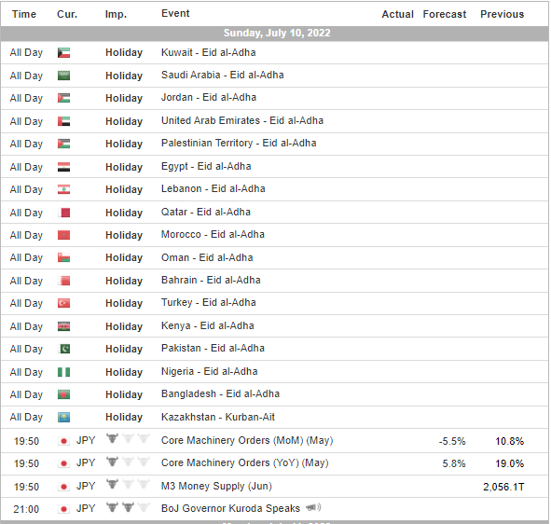551x524 pixels.
Task: Click the 2,056.1T previous value
Action: click(x=503, y=487)
